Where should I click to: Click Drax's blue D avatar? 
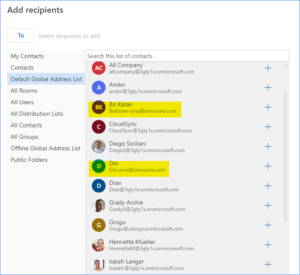click(x=99, y=186)
